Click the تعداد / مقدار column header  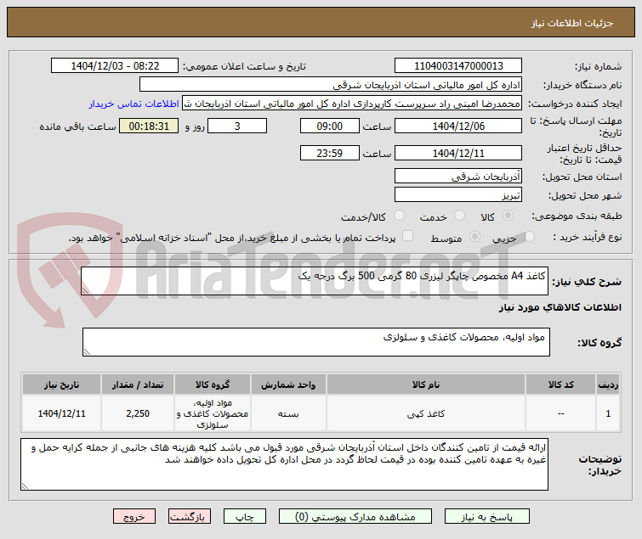click(x=138, y=385)
